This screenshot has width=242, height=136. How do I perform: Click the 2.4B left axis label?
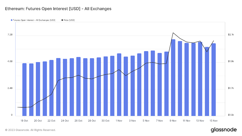10,89
